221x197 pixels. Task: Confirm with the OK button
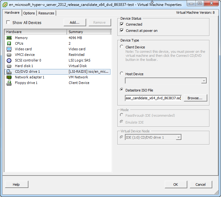pos(176,185)
